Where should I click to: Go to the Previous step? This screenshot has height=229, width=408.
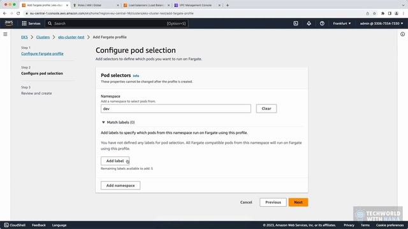(x=273, y=202)
